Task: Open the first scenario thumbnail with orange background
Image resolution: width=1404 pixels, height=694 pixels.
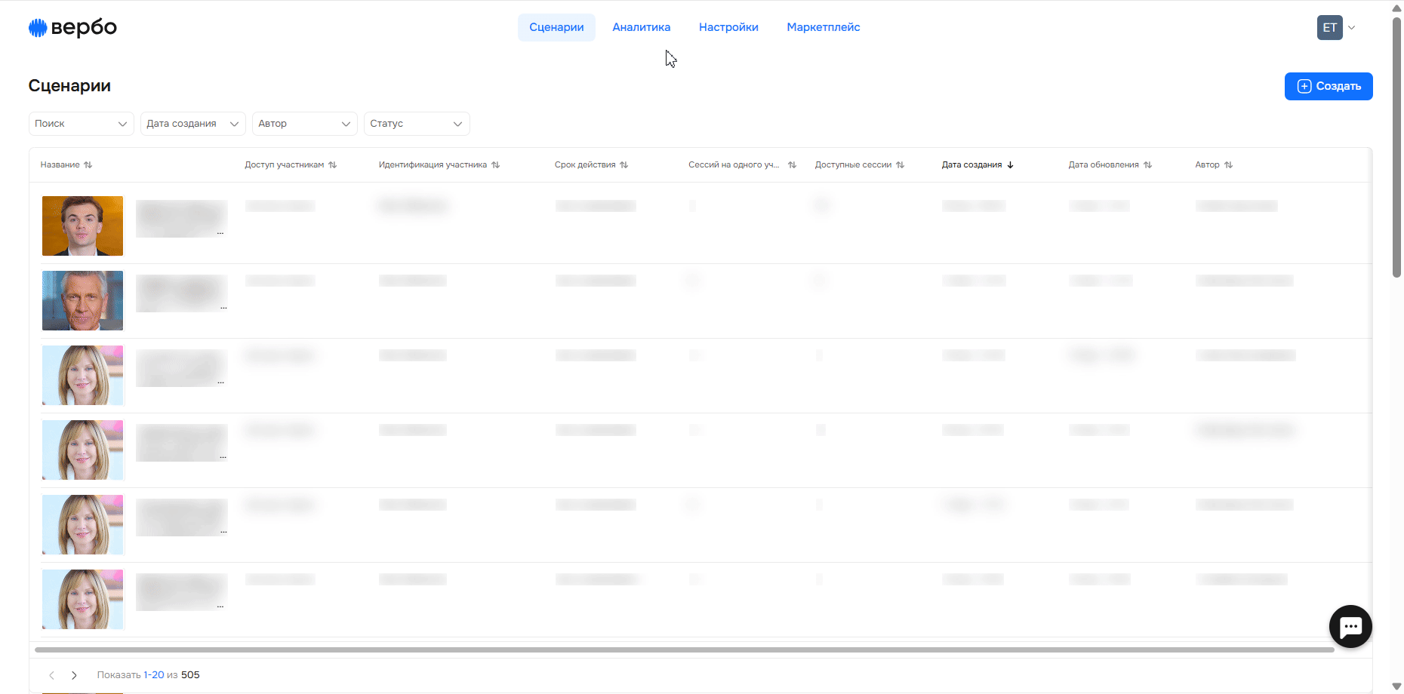Action: click(82, 226)
